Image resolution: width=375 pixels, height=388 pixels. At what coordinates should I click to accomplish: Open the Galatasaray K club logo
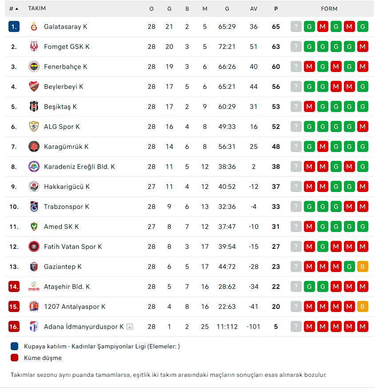pyautogui.click(x=34, y=27)
